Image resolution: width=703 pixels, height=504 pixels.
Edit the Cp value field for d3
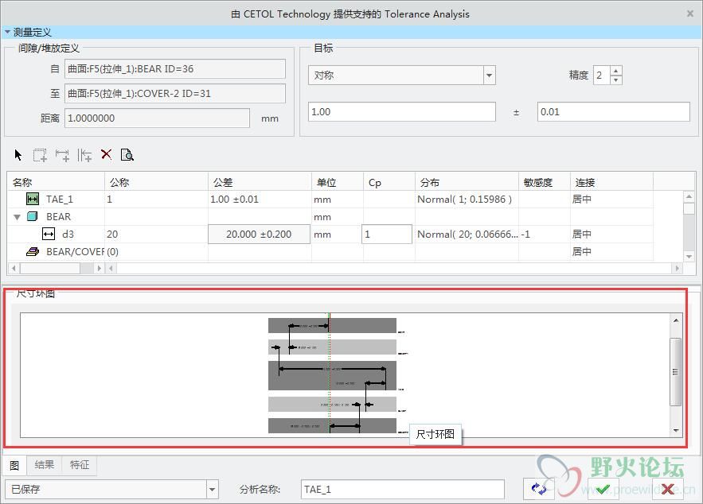[386, 234]
